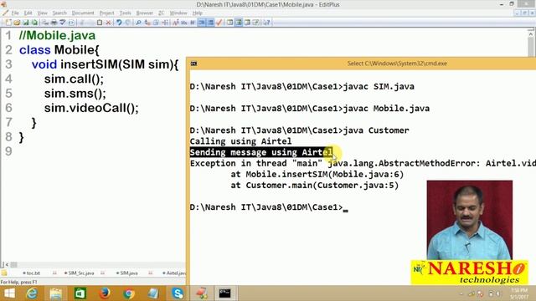This screenshot has width=536, height=301.
Task: Click the 'class Mobile{' code line
Action: tap(59, 50)
